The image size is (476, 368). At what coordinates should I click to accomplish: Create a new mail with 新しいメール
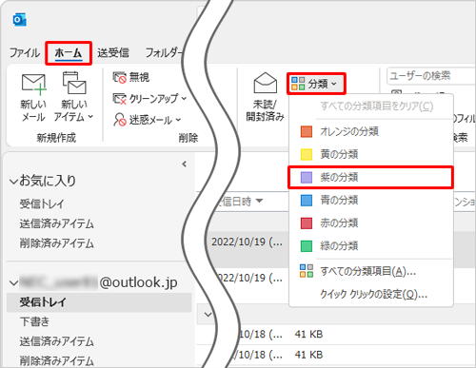(x=33, y=97)
